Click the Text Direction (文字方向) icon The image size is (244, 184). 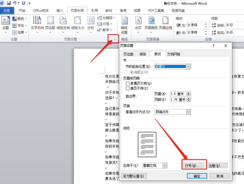point(37,20)
